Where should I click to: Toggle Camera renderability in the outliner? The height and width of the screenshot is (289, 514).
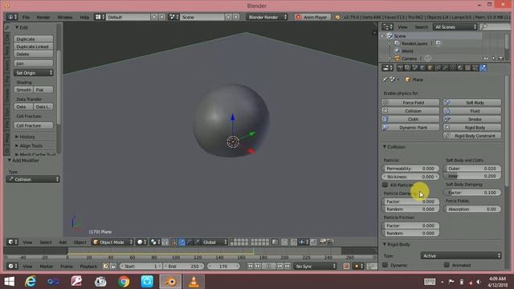tap(501, 59)
